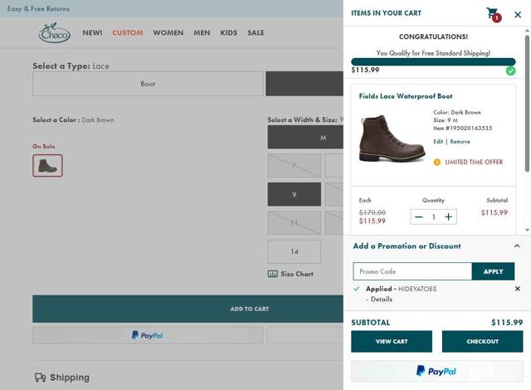The width and height of the screenshot is (531, 390).
Task: Click the cart panel scrollbar
Action: [527, 103]
